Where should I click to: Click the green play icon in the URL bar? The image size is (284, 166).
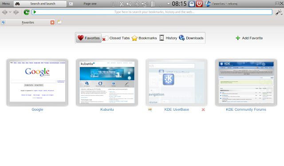pyautogui.click(x=35, y=12)
